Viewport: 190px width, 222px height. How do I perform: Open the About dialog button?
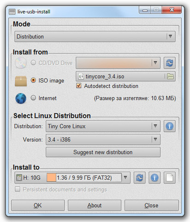coord(95,205)
